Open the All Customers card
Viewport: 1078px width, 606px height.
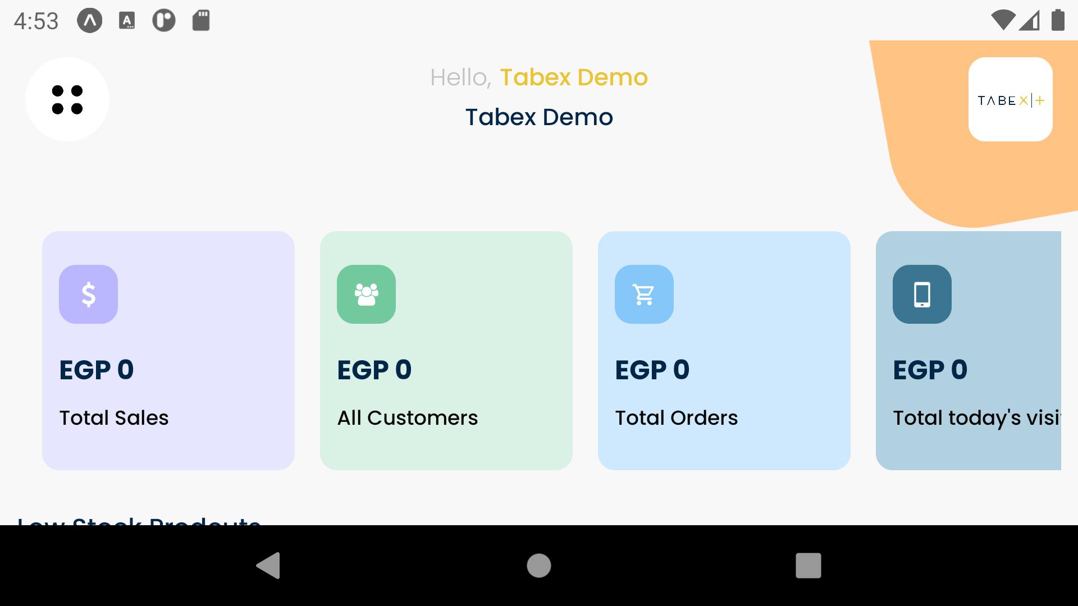pyautogui.click(x=446, y=351)
